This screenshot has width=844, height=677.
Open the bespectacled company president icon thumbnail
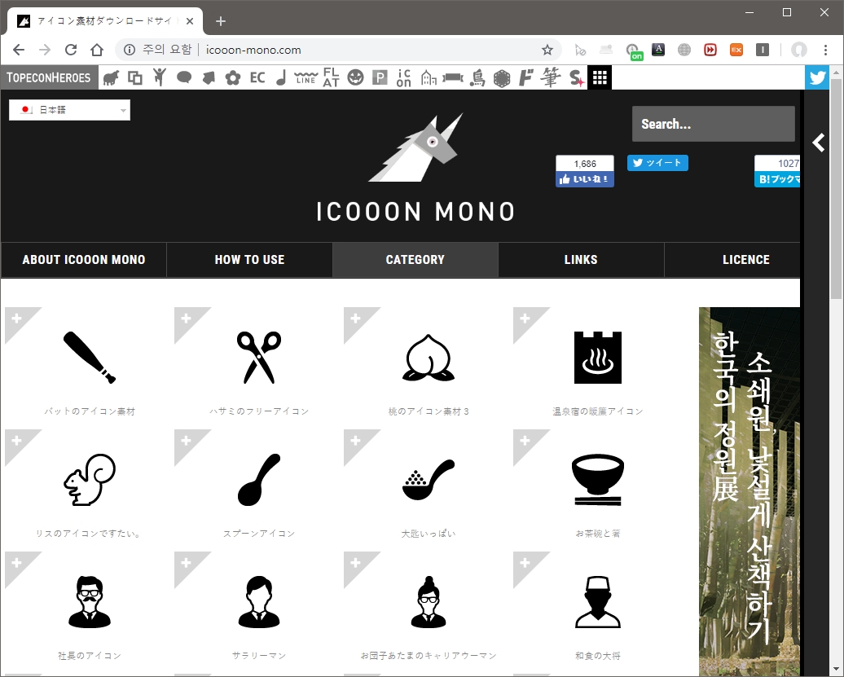coord(90,602)
